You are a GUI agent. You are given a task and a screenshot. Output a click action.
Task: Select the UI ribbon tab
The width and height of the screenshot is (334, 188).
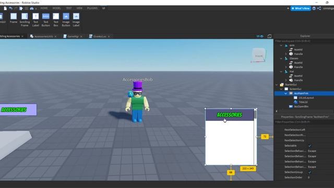pyautogui.click(x=103, y=8)
